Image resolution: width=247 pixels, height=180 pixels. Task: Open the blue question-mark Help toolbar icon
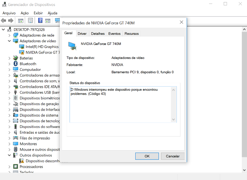[x=40, y=21]
